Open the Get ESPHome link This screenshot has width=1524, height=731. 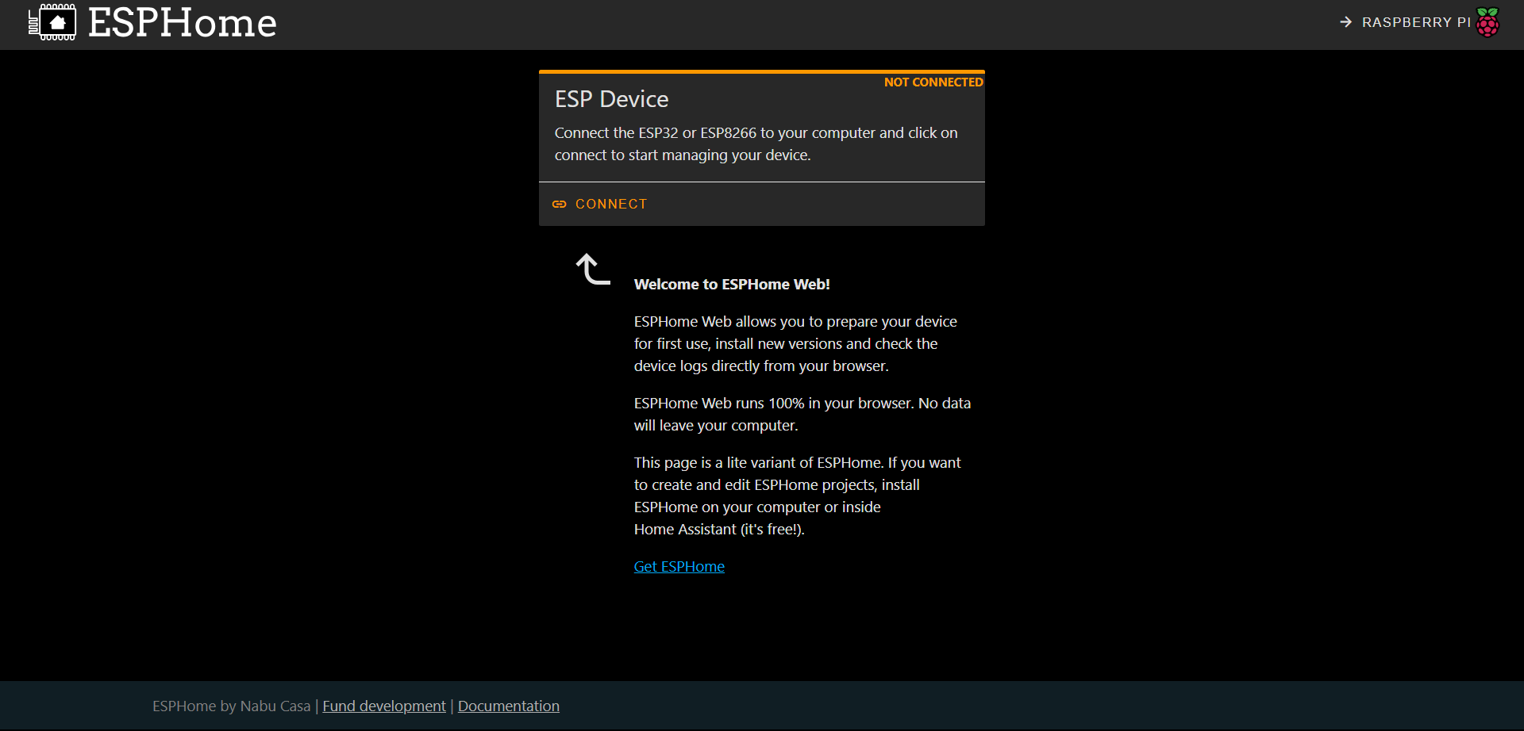pyautogui.click(x=679, y=567)
